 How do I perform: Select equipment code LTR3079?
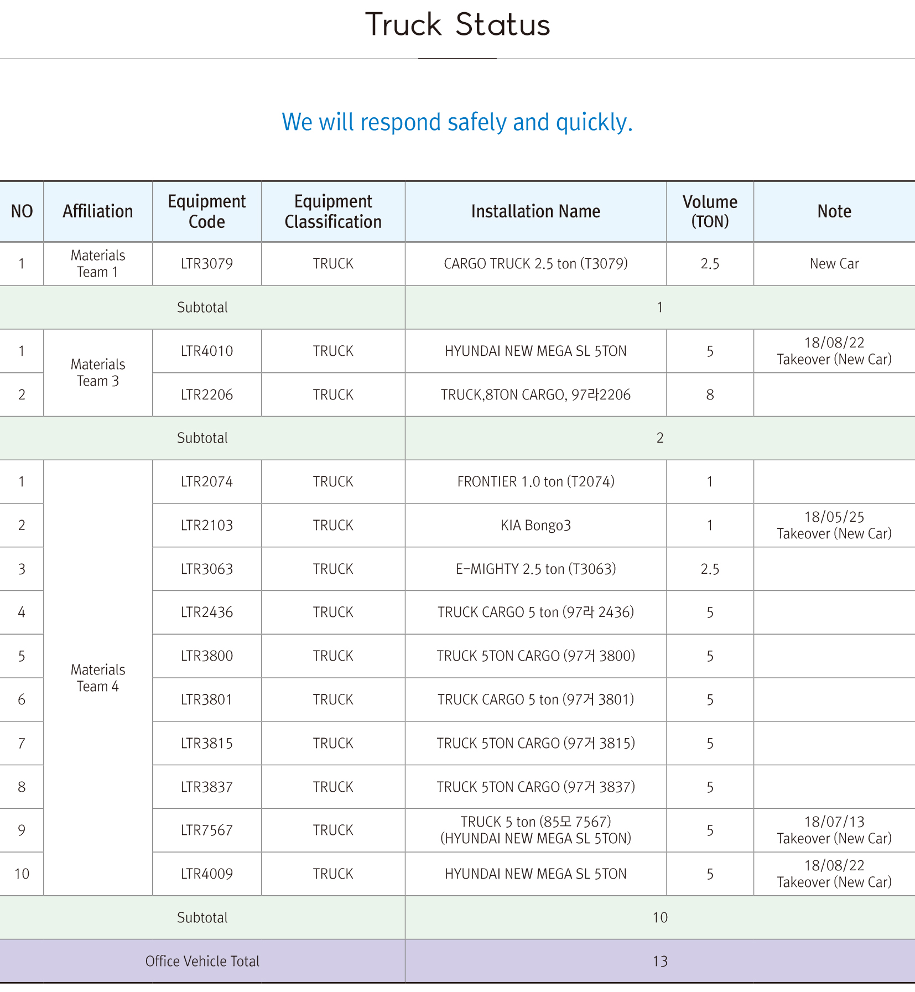[x=206, y=264]
